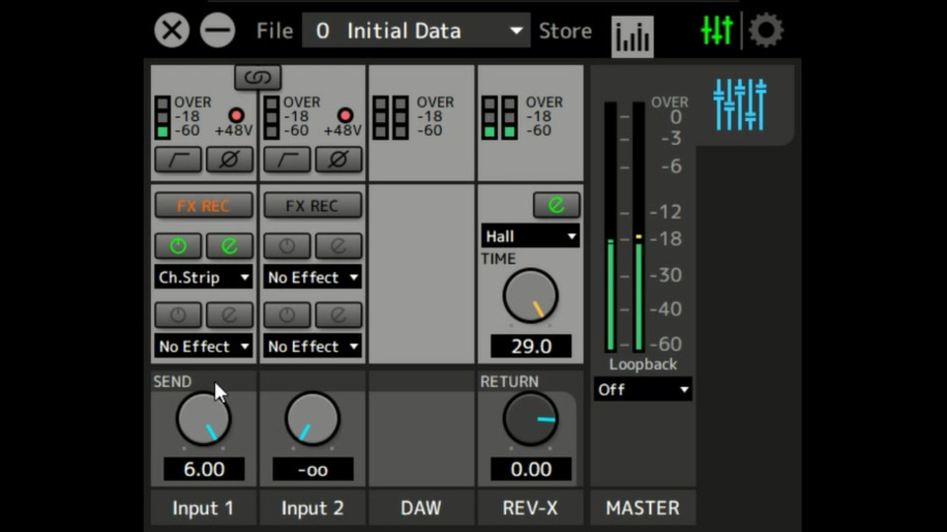Select the Input 2 channel label

click(313, 508)
